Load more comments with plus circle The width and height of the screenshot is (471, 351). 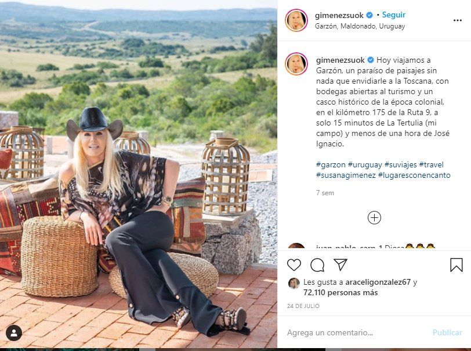coord(374,218)
